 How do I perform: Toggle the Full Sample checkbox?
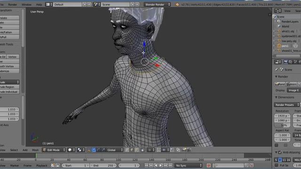click(277, 165)
